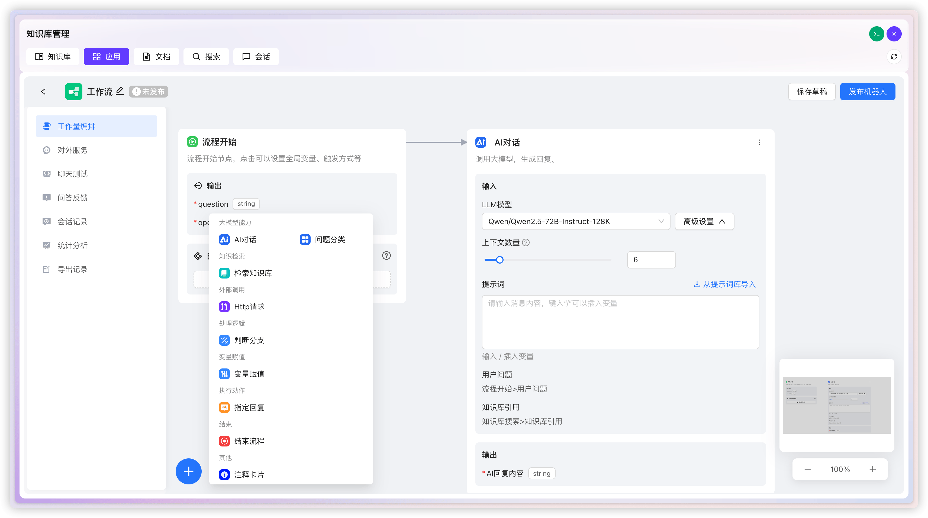Switch to the 应用 tab
The height and width of the screenshot is (518, 928).
[106, 57]
